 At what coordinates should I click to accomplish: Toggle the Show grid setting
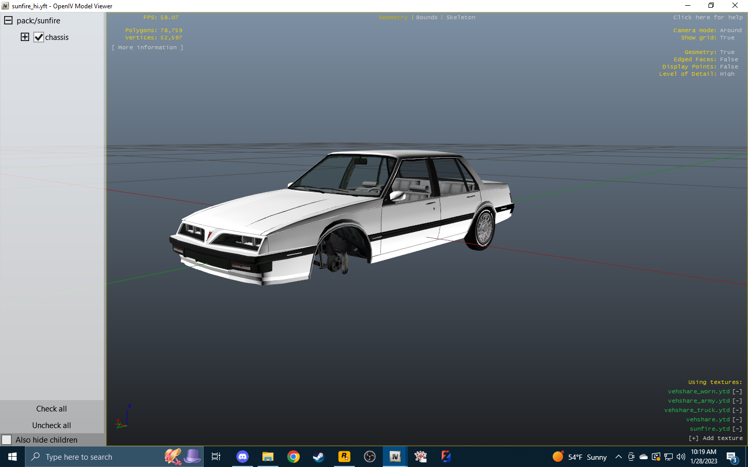(708, 38)
